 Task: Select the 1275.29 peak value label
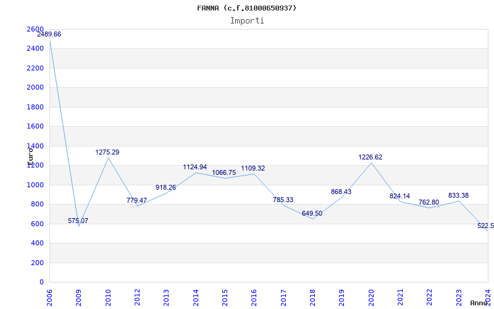click(x=107, y=152)
